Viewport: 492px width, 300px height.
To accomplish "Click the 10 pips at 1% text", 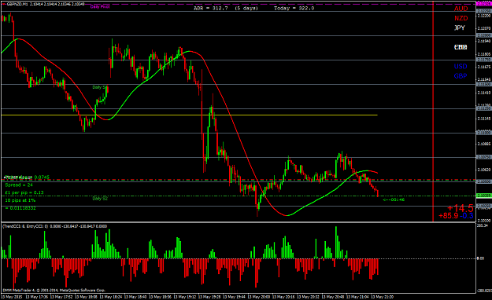I will [x=20, y=200].
